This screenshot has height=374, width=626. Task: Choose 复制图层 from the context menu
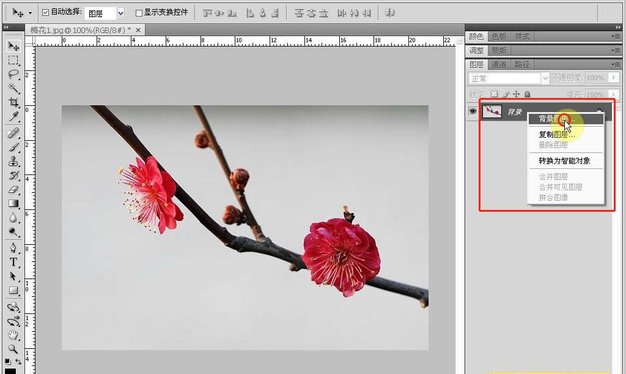pos(556,135)
